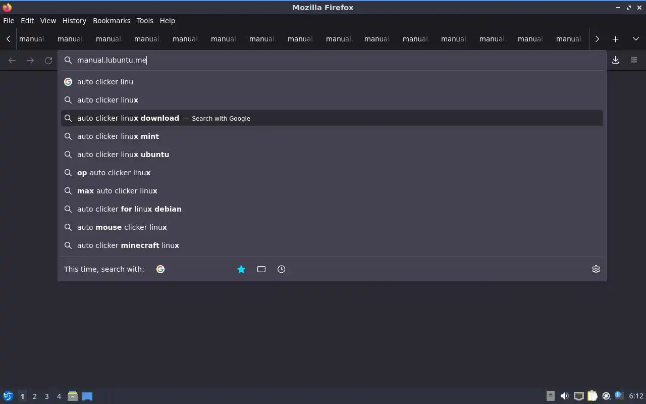The height and width of the screenshot is (404, 646).
Task: Click the taskbar clock showing 6:12
Action: pos(636,396)
